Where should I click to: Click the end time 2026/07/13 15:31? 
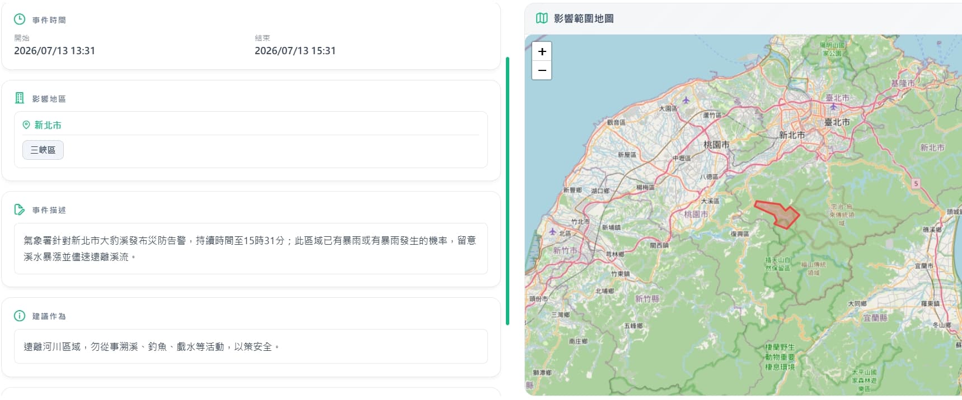[295, 50]
